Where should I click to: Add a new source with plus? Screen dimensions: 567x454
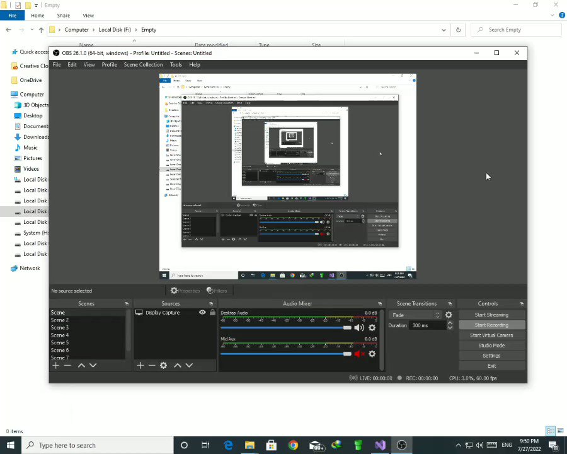140,365
